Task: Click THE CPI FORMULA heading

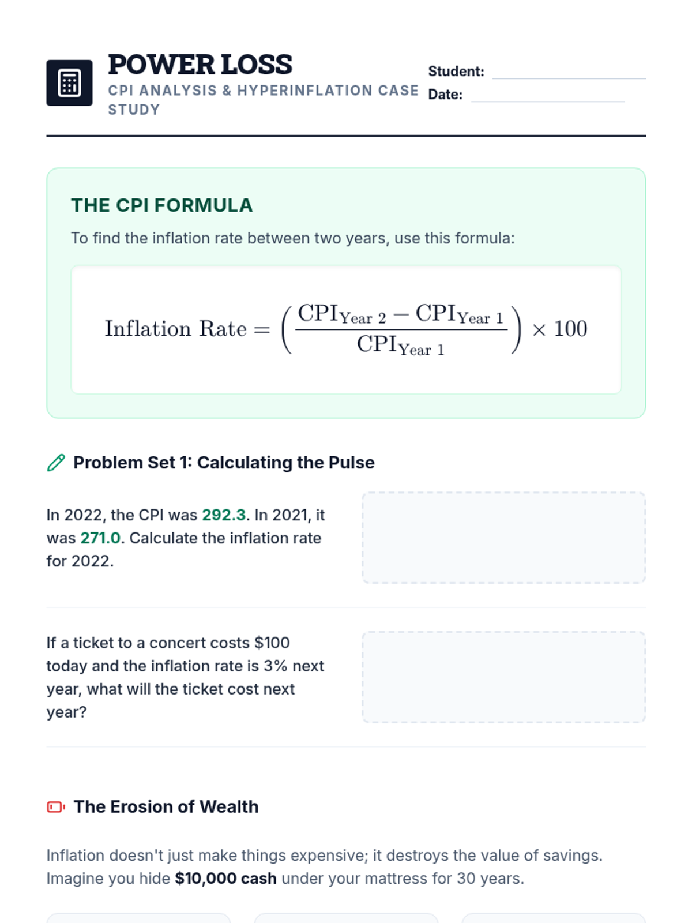Action: 161,205
